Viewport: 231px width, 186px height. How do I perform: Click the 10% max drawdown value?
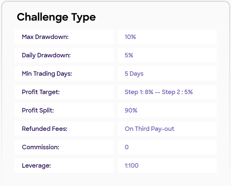point(130,37)
